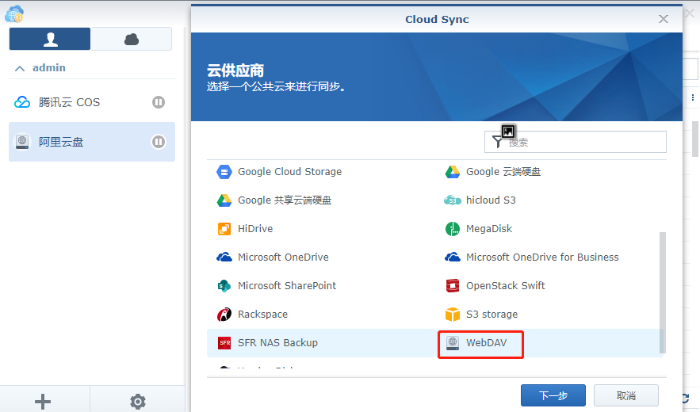Switch to the cloud overview tab

click(132, 39)
